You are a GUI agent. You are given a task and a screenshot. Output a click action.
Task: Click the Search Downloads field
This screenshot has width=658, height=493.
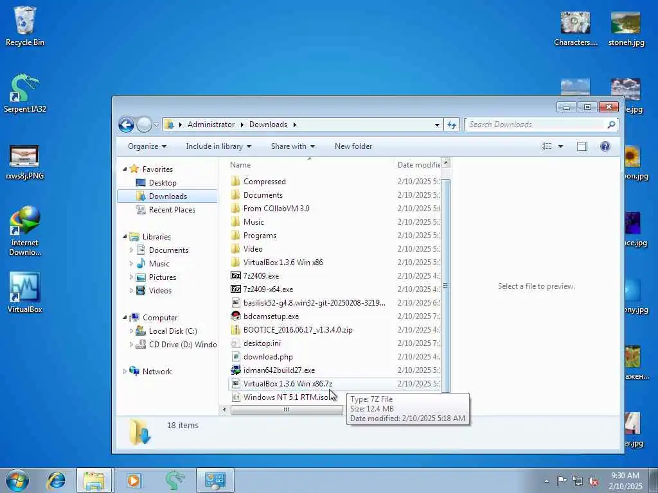click(x=535, y=125)
